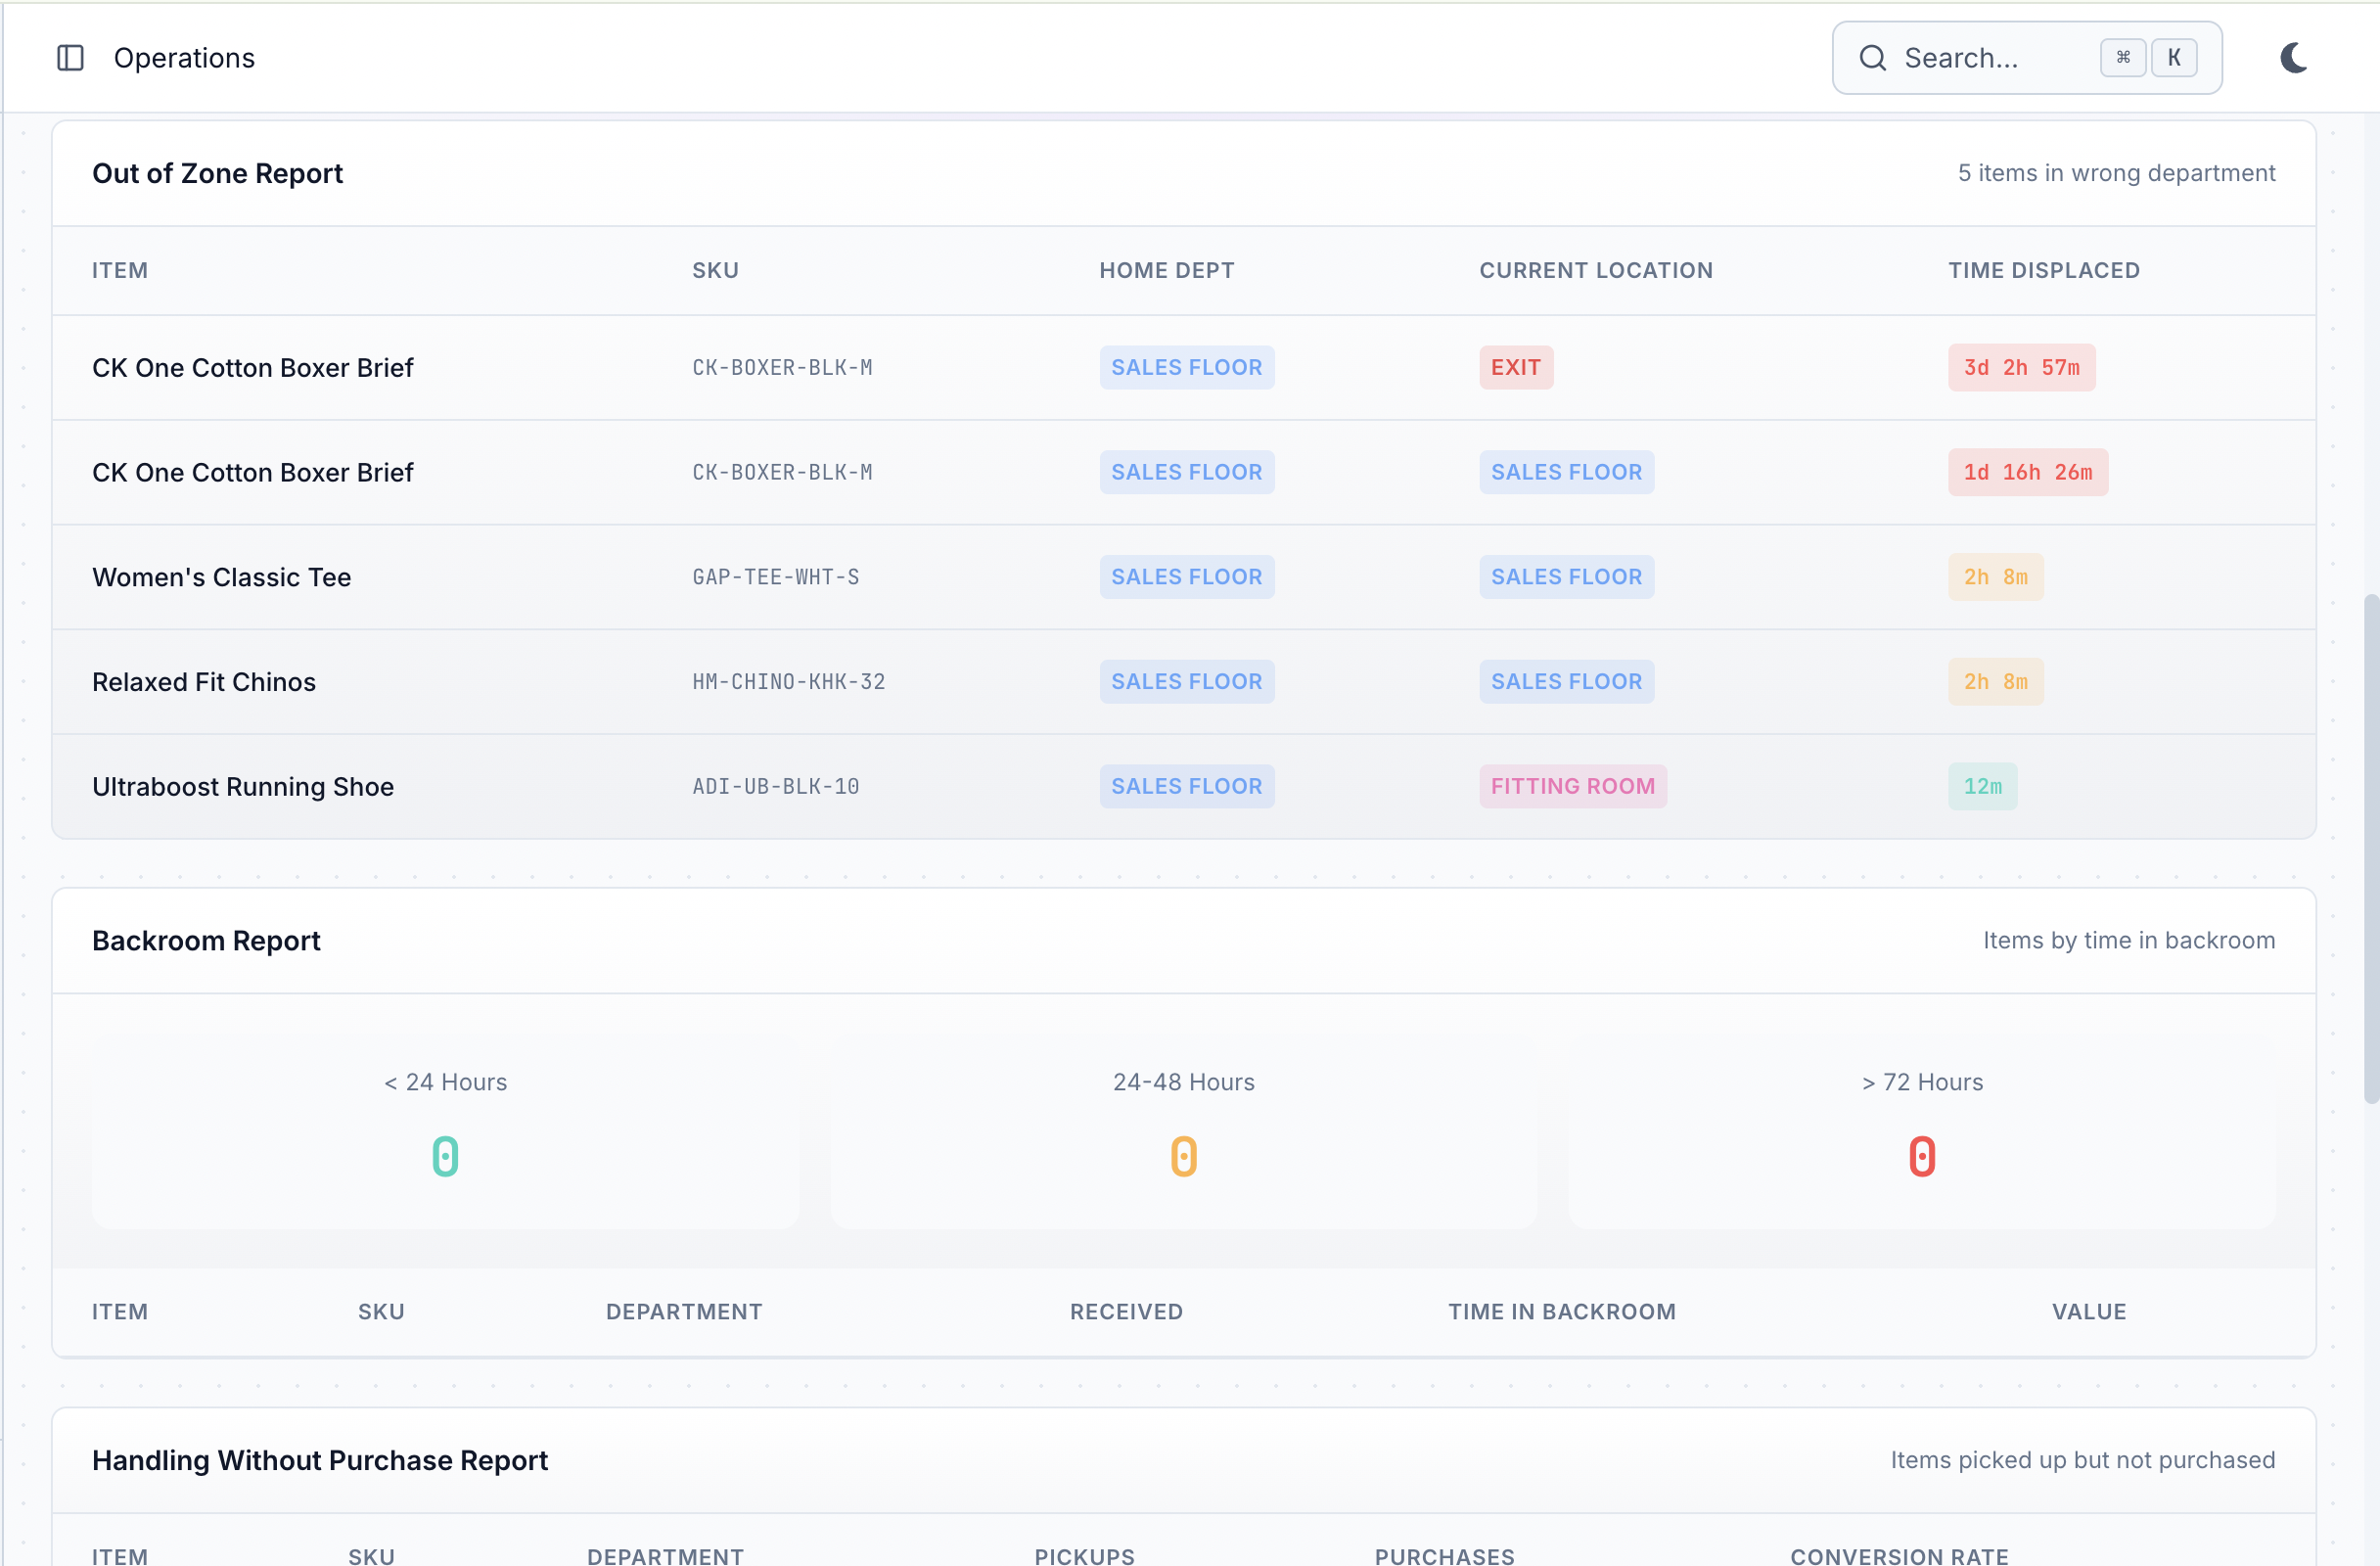Enable dark mode via the moon icon

point(2293,58)
